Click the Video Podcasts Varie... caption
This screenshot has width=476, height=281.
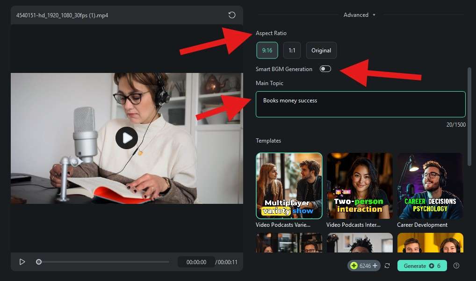point(283,225)
